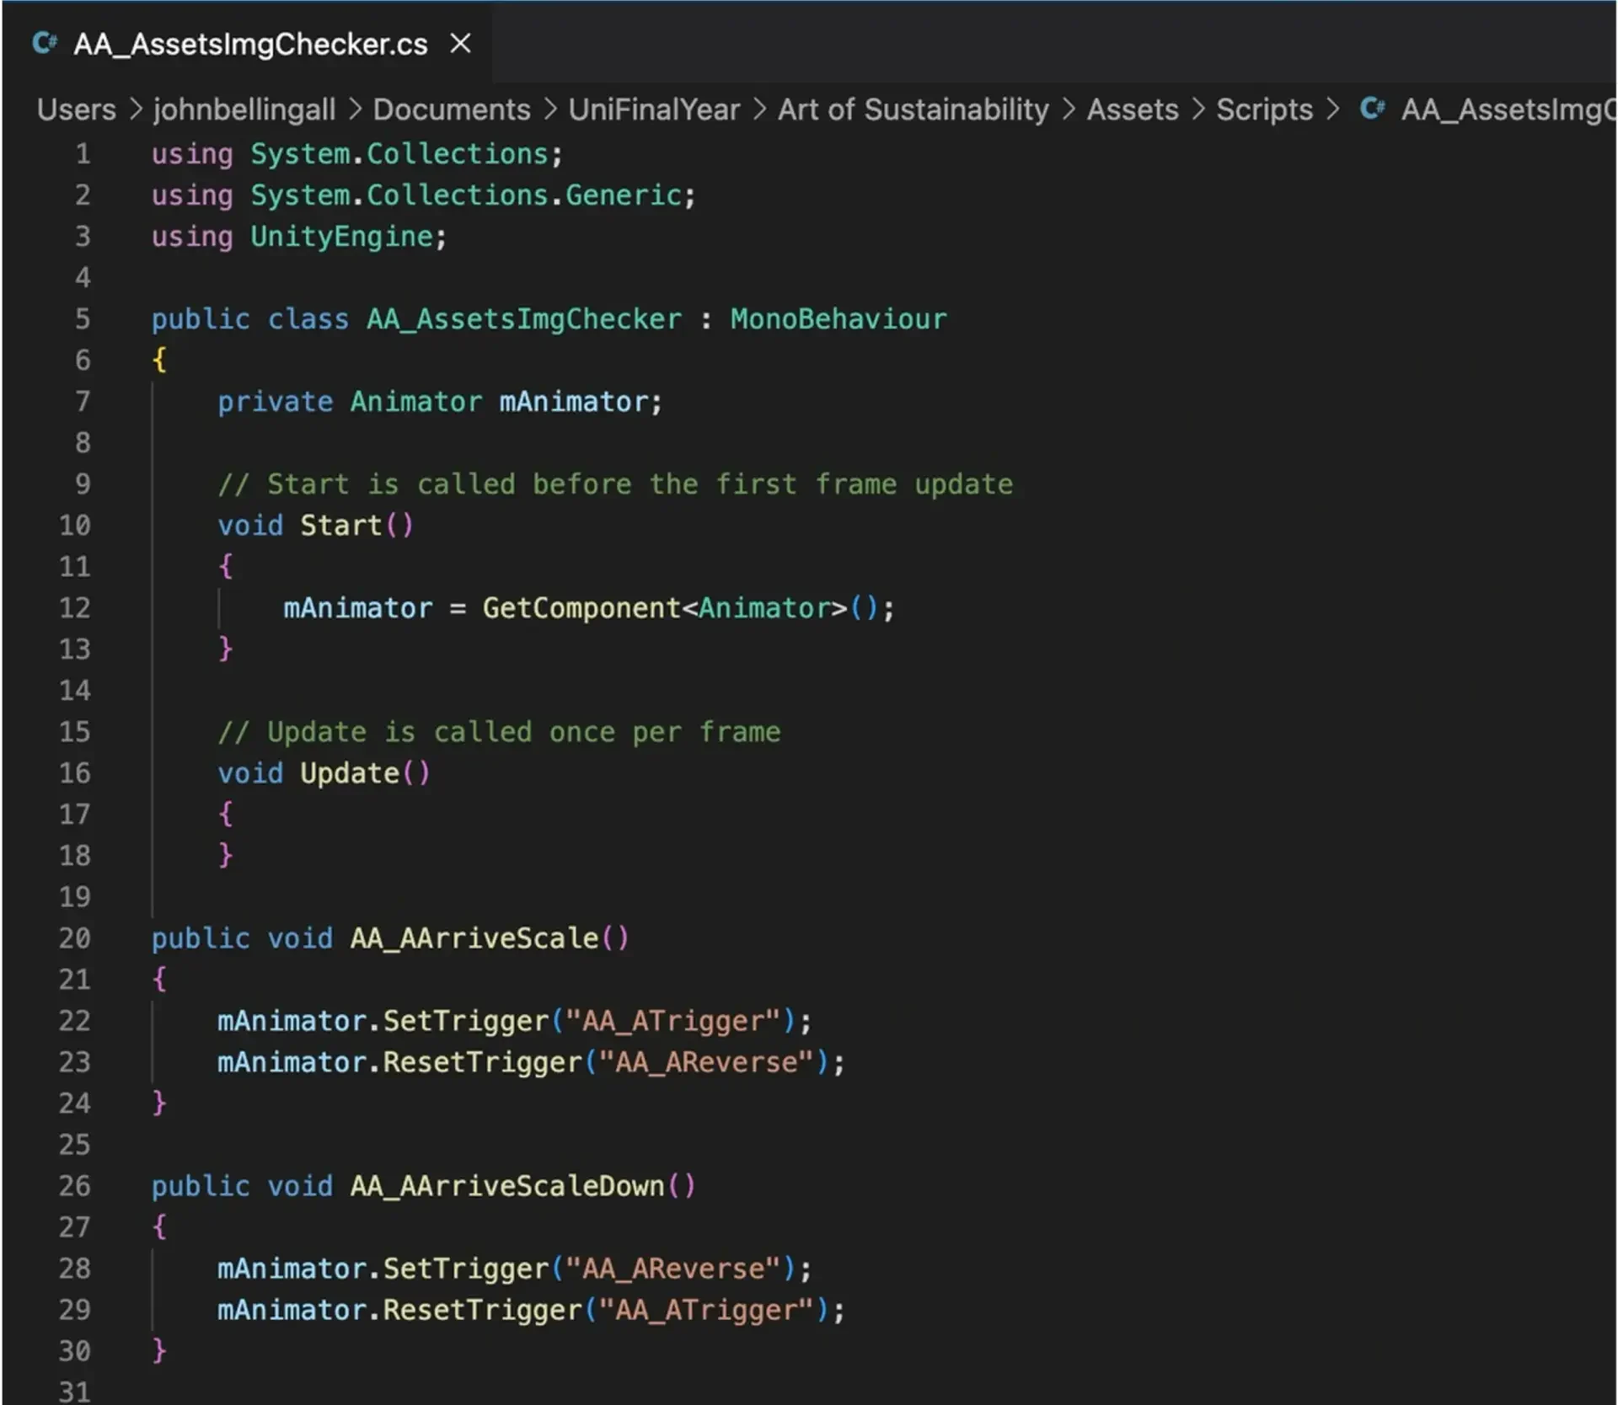
Task: Open Users breadcrumb segment
Action: pyautogui.click(x=76, y=110)
